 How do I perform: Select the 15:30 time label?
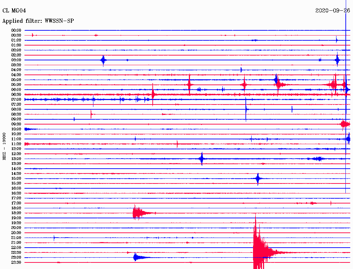[16, 183]
